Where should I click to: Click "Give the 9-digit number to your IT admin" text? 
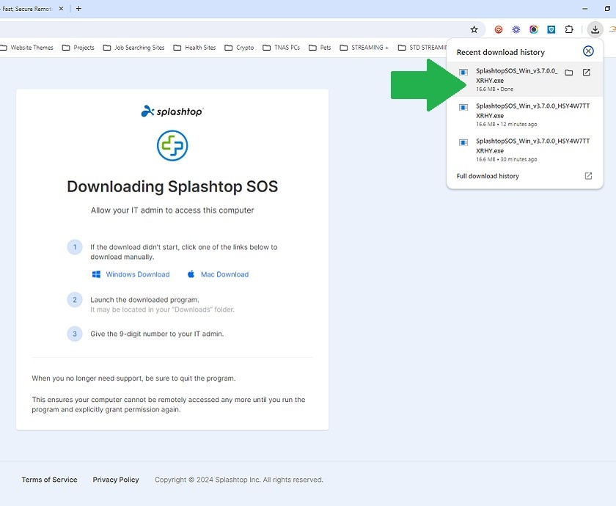pos(157,334)
